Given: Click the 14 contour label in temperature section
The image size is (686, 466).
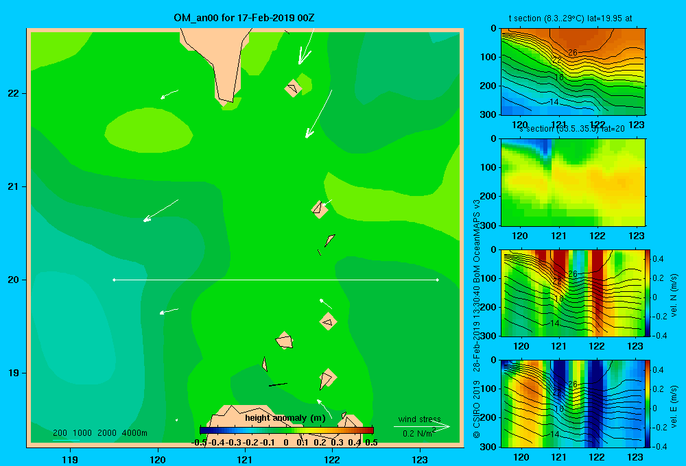Looking at the screenshot, I should (554, 102).
